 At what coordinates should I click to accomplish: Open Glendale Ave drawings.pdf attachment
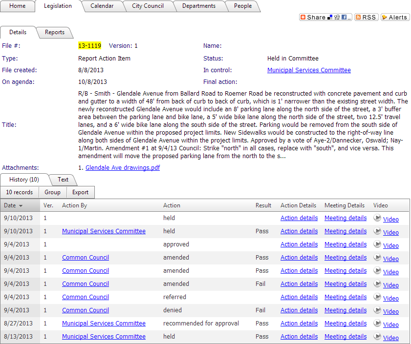(123, 167)
